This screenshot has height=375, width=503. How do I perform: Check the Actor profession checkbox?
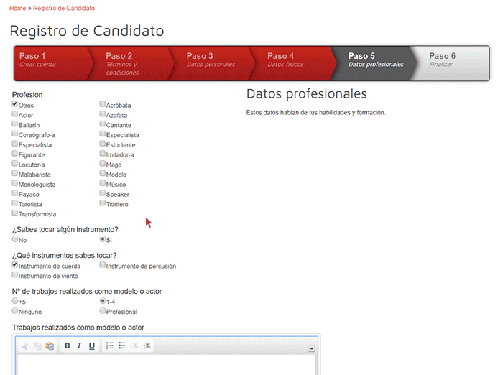[x=15, y=114]
